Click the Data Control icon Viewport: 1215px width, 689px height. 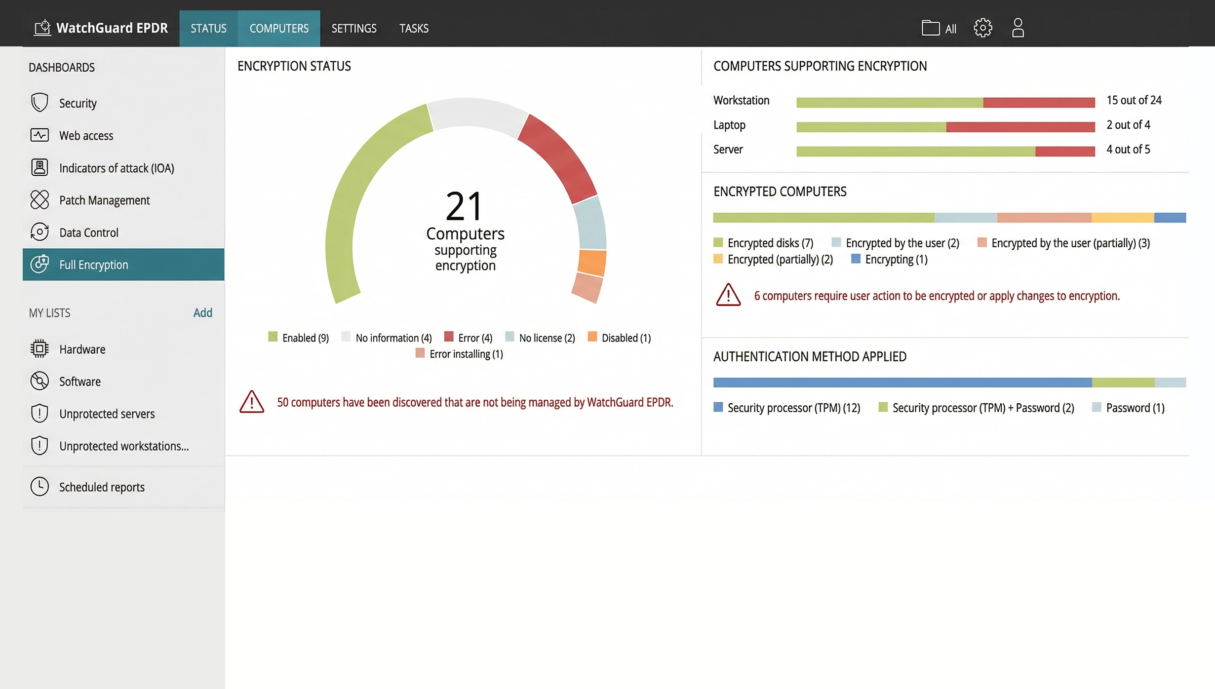click(39, 232)
